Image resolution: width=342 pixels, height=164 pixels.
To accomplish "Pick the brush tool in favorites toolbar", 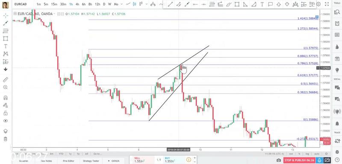I will (229, 4).
